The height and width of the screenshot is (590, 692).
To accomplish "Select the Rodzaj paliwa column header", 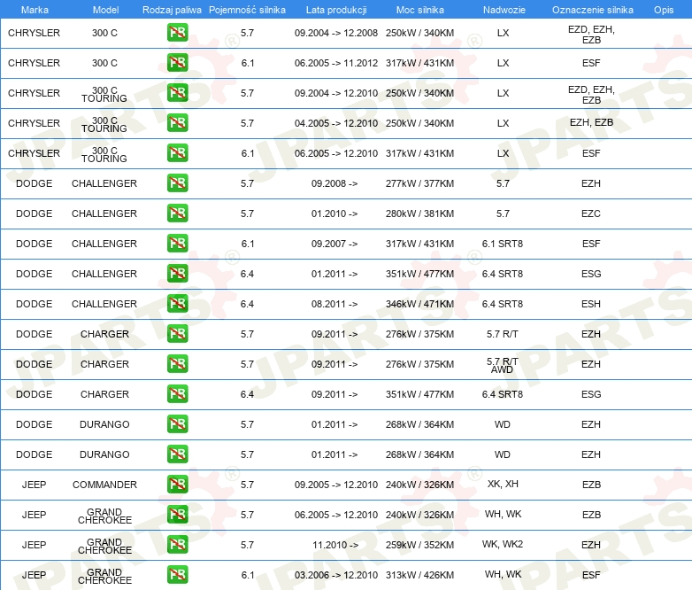I will click(172, 9).
